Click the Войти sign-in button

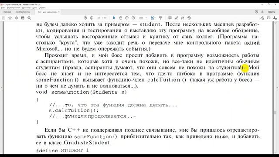click(x=272, y=12)
